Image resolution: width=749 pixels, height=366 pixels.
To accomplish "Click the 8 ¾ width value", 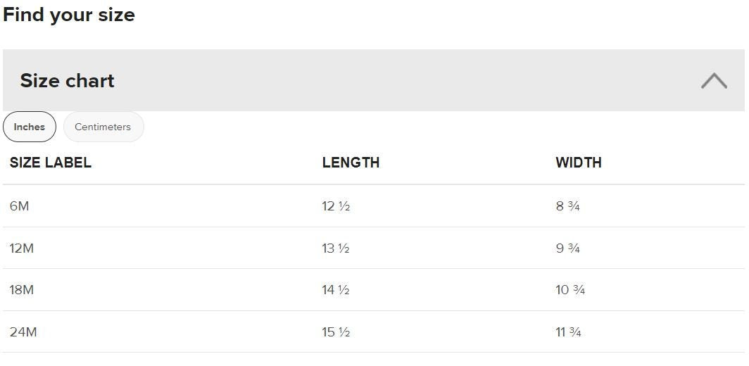I will point(567,206).
